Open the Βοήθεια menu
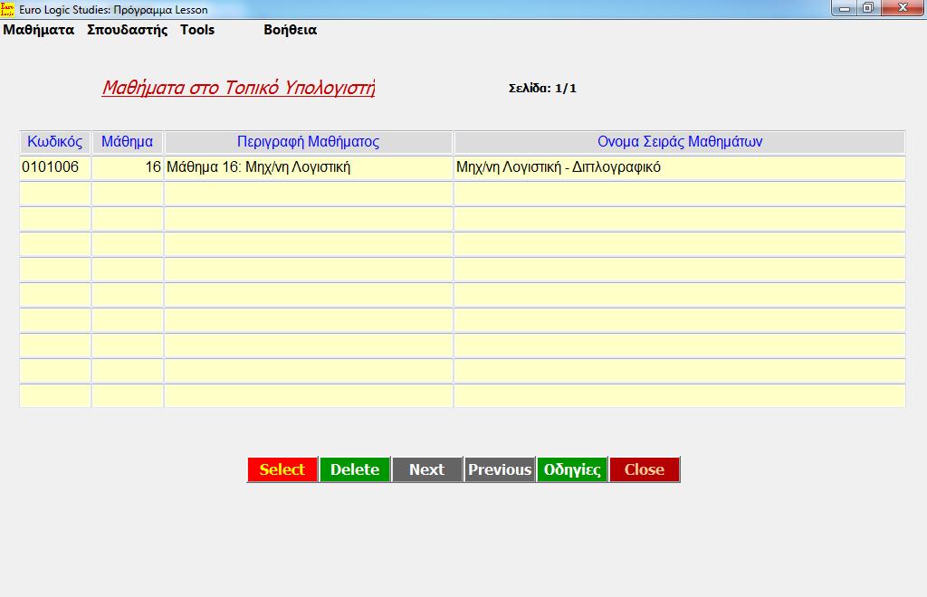Viewport: 927px width, 597px height. click(x=290, y=30)
